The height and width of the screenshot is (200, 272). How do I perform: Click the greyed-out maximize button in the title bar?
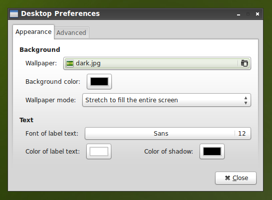248,14
